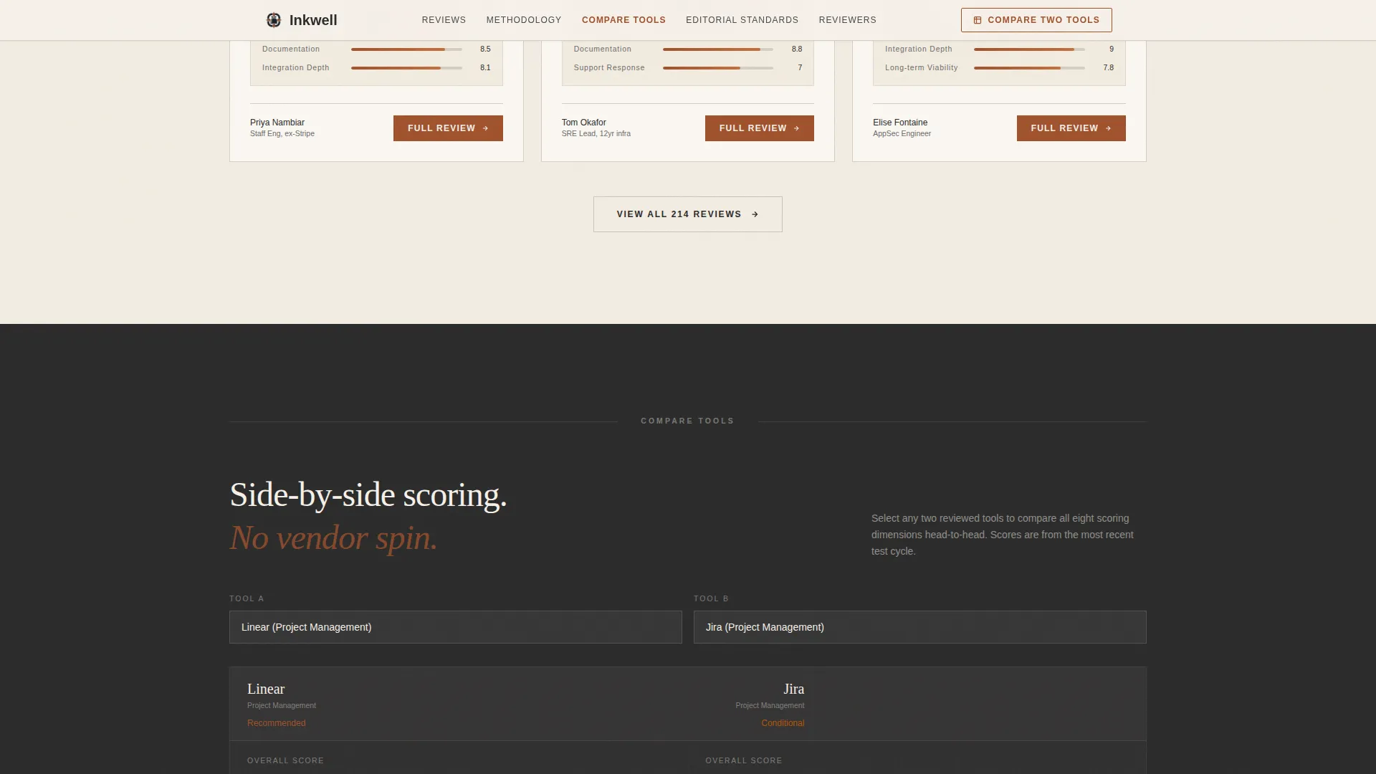Screen dimensions: 1376x774
Task: Click the Linear tool heading in comparison
Action: pos(266,689)
